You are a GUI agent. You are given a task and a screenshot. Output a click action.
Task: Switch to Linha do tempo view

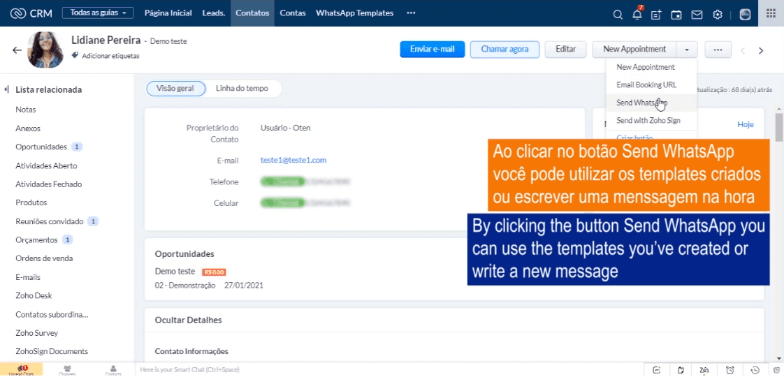tap(242, 88)
